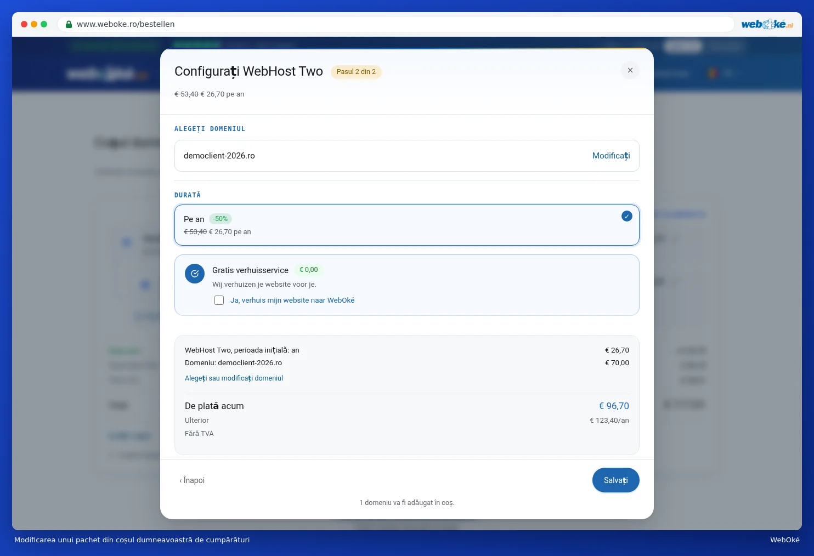Viewport: 814px width, 556px height.
Task: Click the blue checkmark on Pe an option
Action: pyautogui.click(x=627, y=217)
